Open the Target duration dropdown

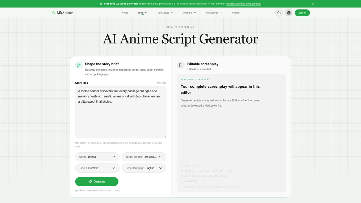(x=144, y=157)
